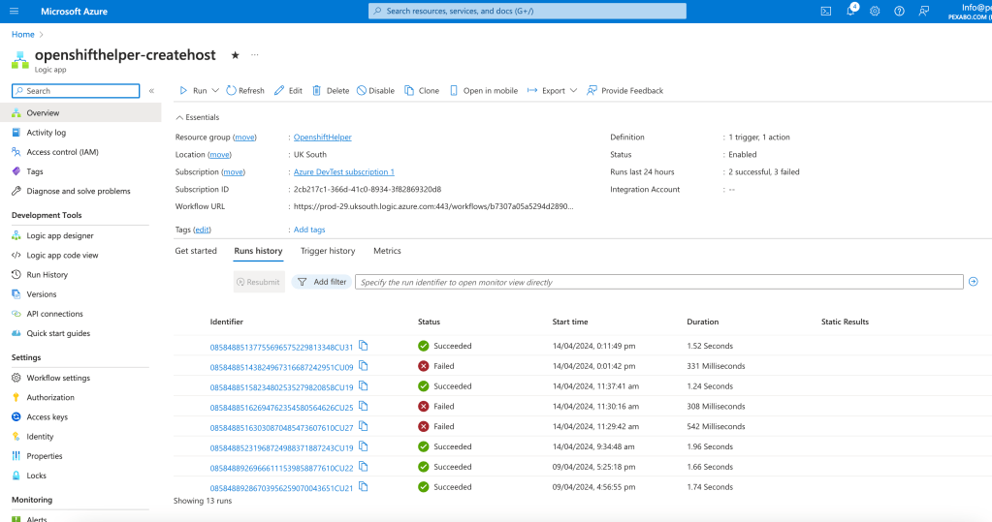Click Home breadcrumb link
The image size is (992, 522).
pyautogui.click(x=22, y=35)
